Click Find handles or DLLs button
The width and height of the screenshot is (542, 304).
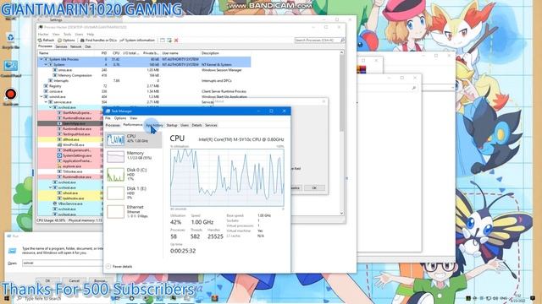coord(98,41)
